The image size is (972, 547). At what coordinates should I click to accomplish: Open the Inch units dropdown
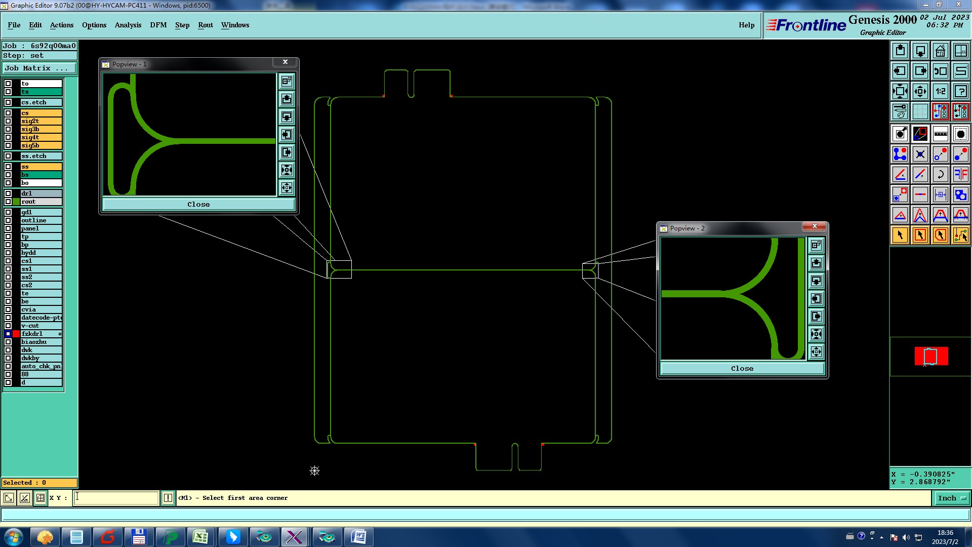tap(951, 498)
